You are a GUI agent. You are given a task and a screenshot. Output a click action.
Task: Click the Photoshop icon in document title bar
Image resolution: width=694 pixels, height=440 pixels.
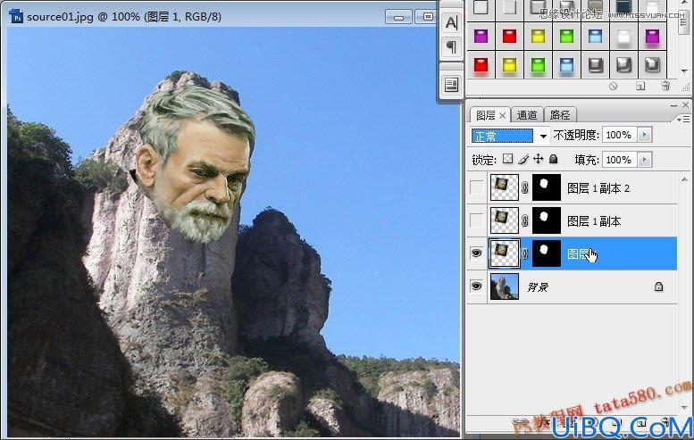[x=16, y=17]
